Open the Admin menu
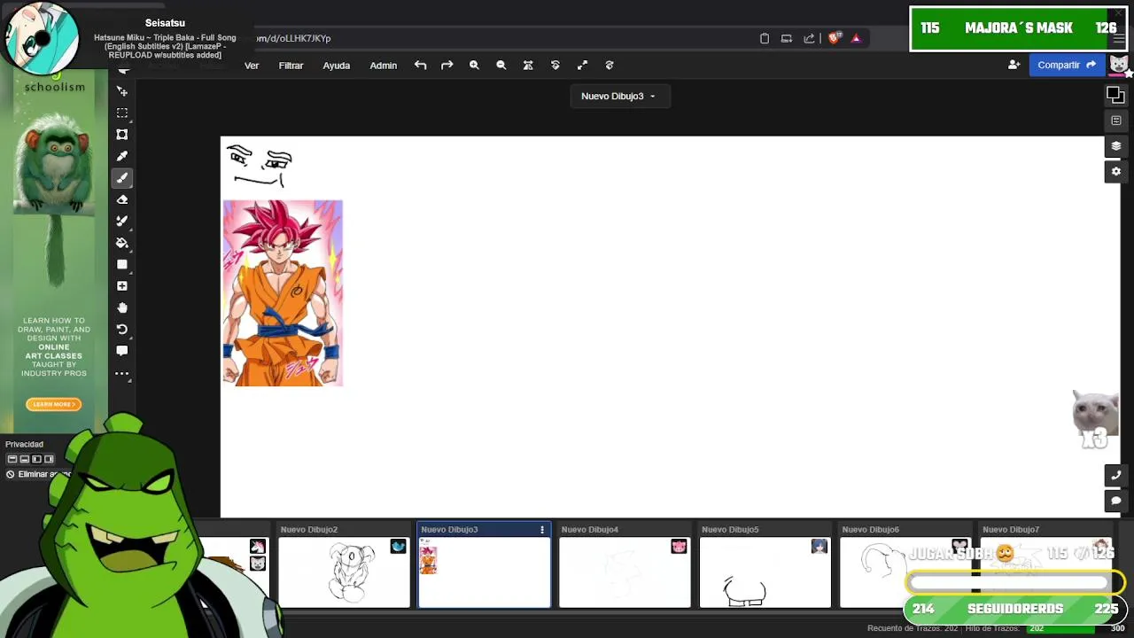Viewport: 1134px width, 638px height. 383,65
